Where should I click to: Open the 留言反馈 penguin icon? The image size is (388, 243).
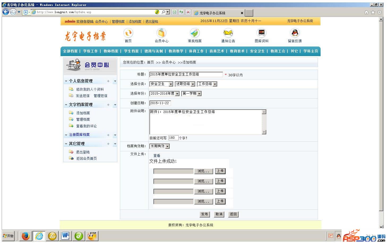[x=295, y=33]
